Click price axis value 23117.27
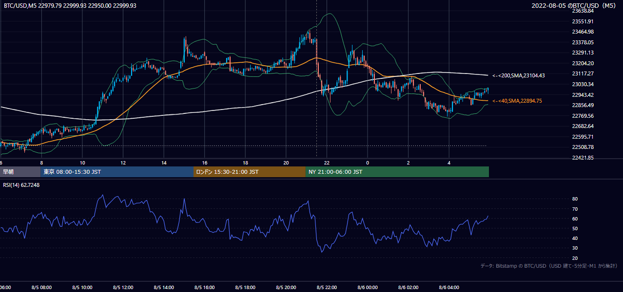This screenshot has width=623, height=292. pyautogui.click(x=583, y=73)
